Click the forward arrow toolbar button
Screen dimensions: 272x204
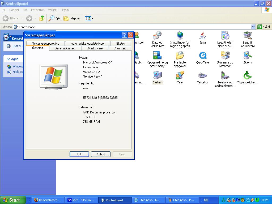(29, 18)
